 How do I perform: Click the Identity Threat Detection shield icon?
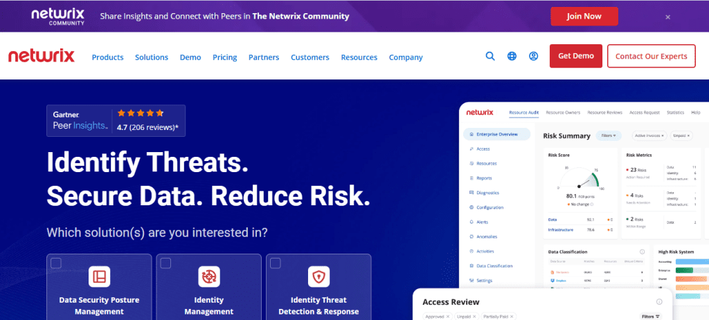click(318, 276)
